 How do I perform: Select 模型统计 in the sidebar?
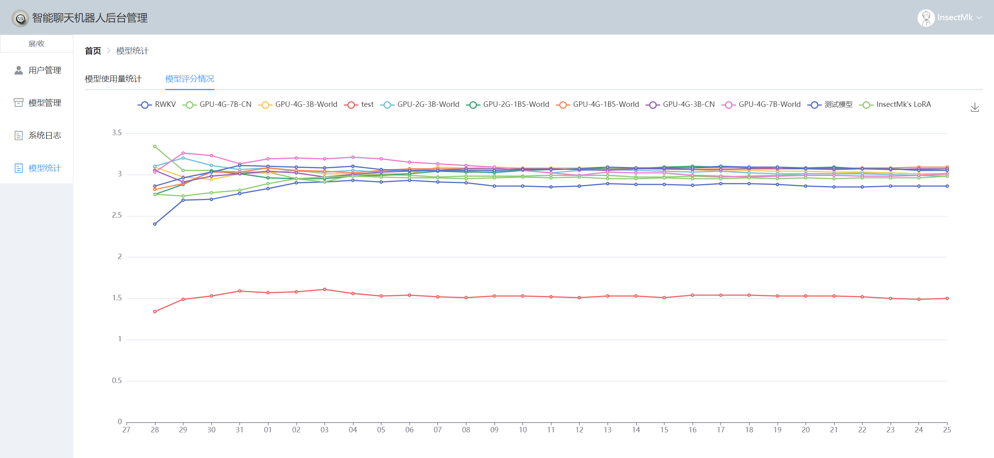(x=36, y=168)
